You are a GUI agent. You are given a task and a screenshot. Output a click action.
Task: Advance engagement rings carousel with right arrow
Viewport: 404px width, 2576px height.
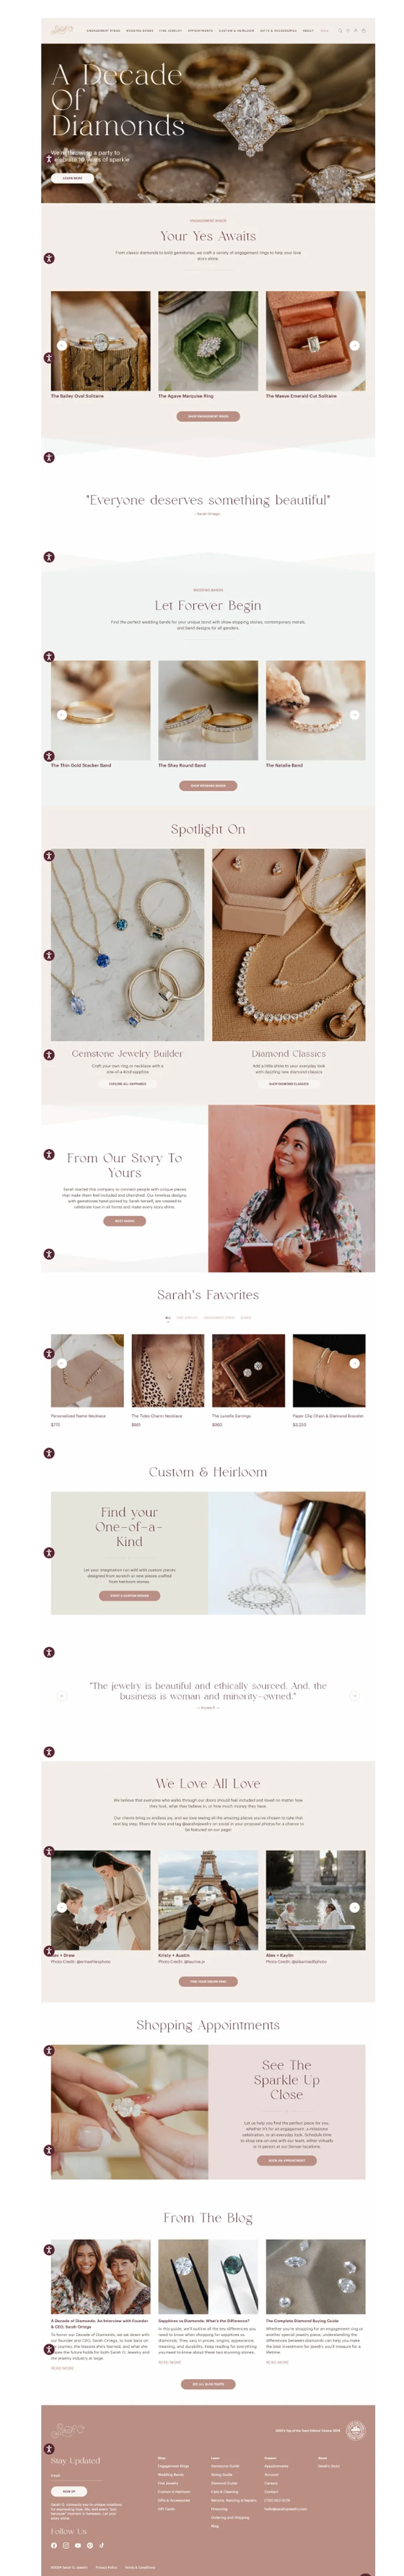(x=354, y=345)
